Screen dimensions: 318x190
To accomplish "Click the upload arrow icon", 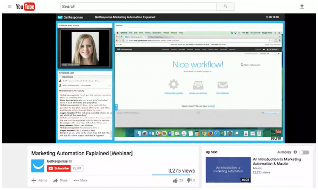I will [302, 7].
